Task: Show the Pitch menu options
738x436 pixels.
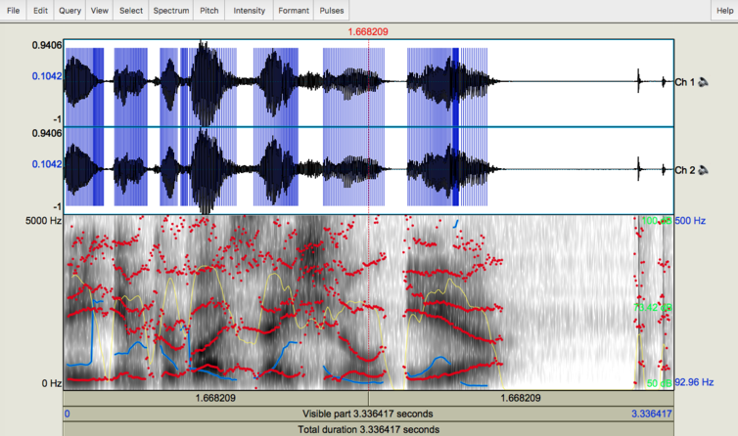Action: pos(208,10)
